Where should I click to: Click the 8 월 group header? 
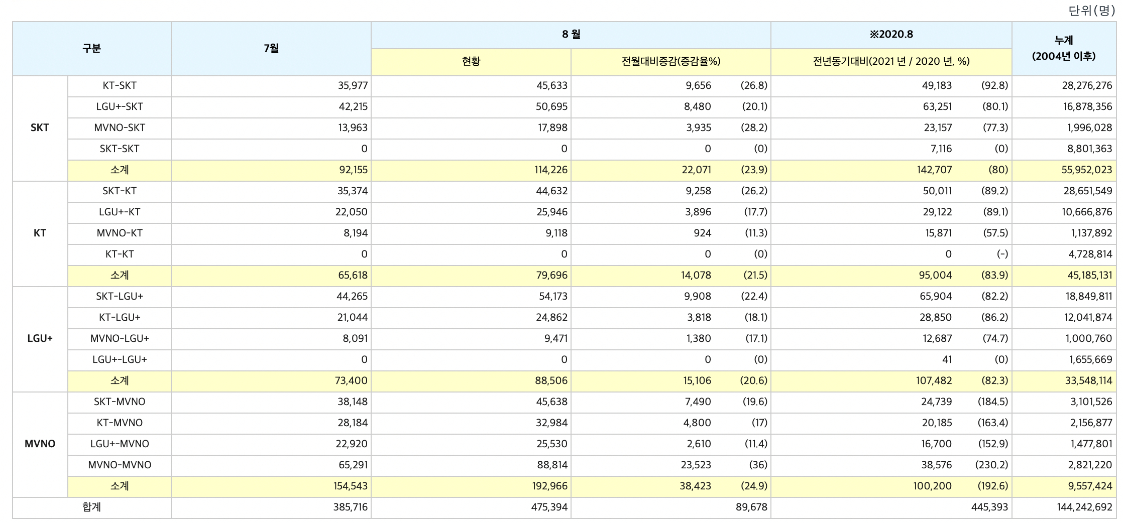(571, 35)
